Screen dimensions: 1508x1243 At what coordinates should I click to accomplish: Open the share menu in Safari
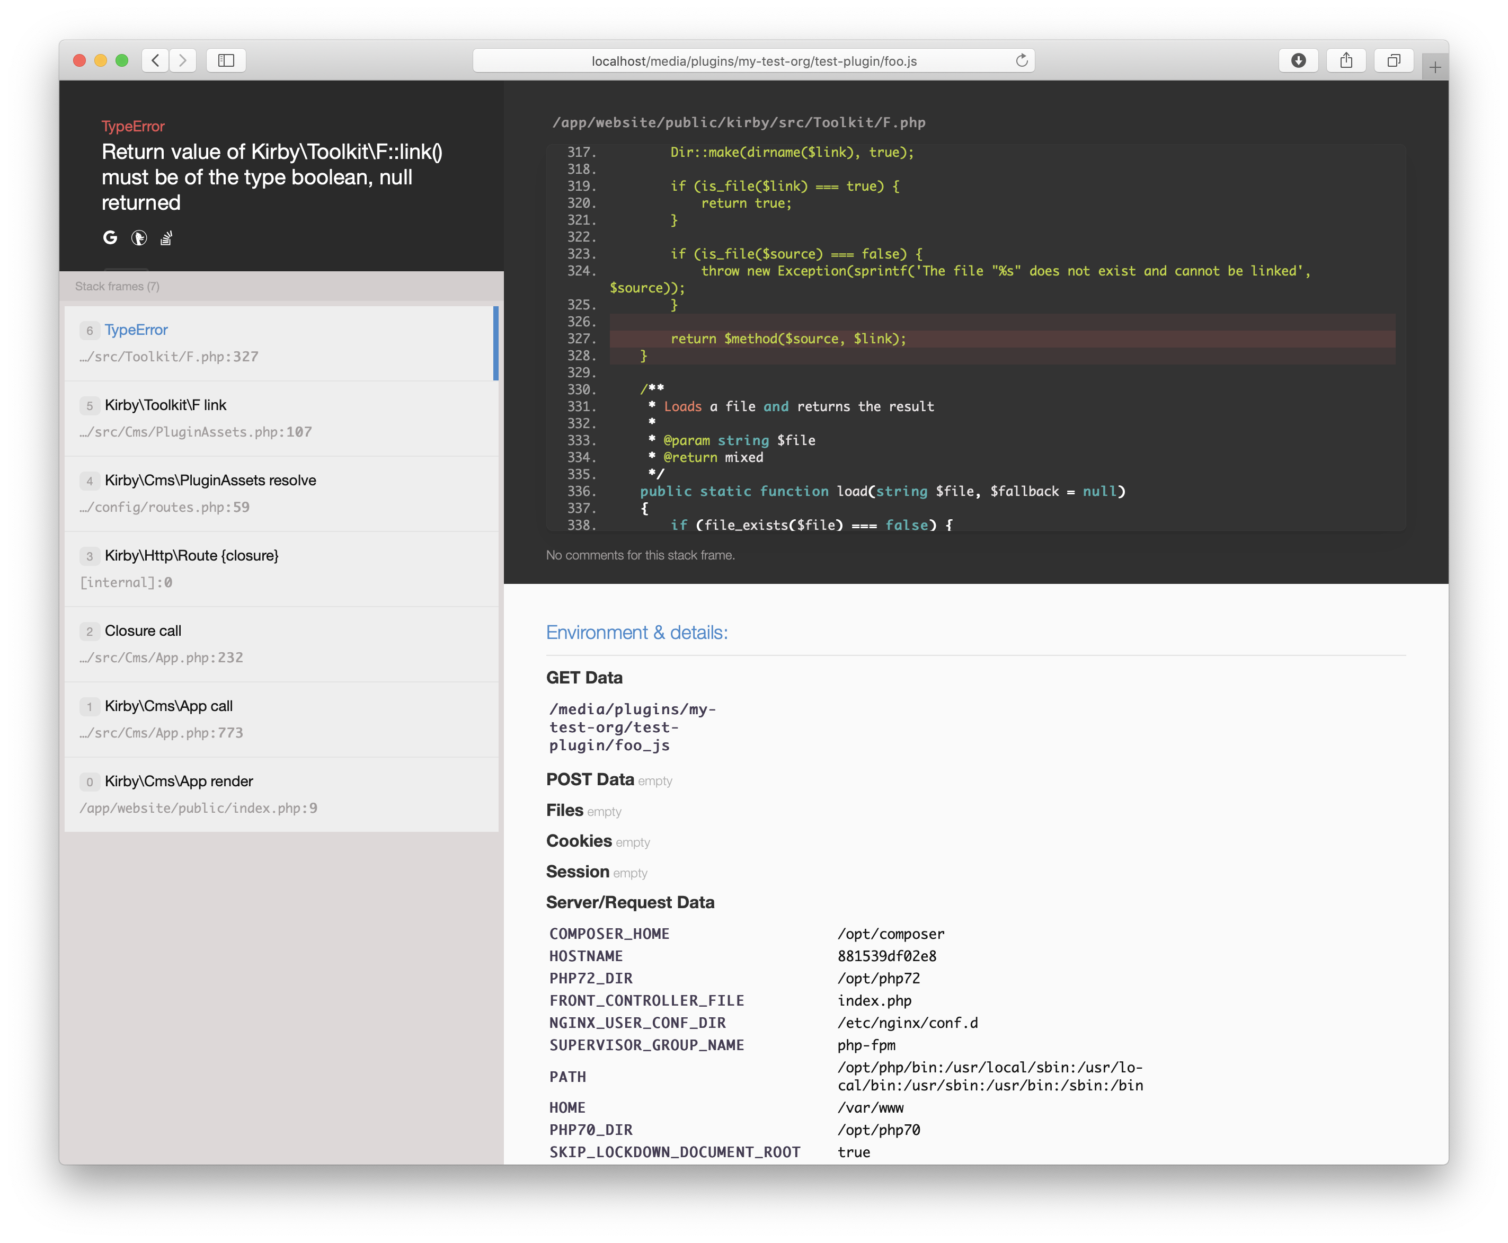1346,61
